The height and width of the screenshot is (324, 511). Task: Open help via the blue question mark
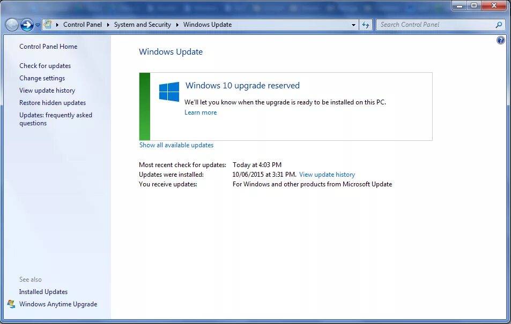click(x=501, y=40)
